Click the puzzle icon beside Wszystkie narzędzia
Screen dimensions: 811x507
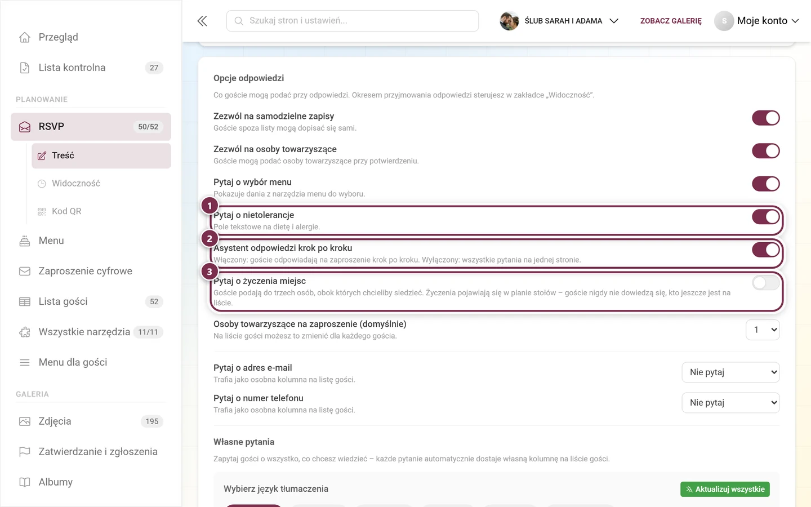click(25, 332)
